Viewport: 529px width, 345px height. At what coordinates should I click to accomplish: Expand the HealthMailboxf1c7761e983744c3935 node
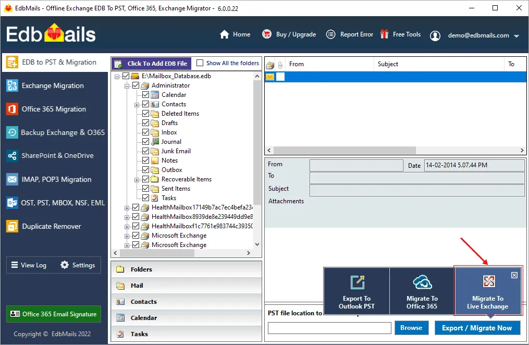tap(127, 227)
